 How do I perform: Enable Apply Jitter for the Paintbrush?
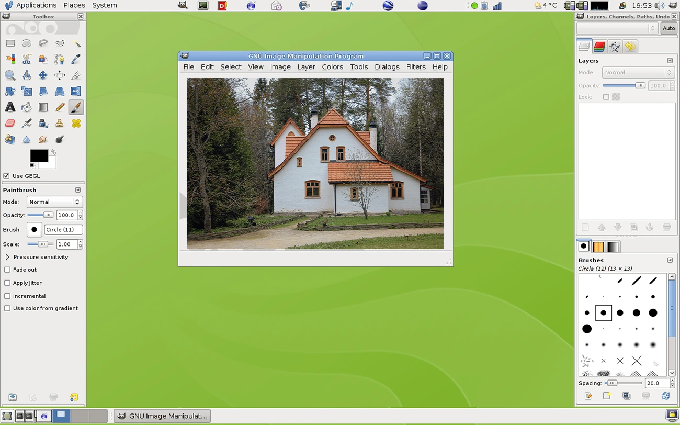(x=7, y=283)
